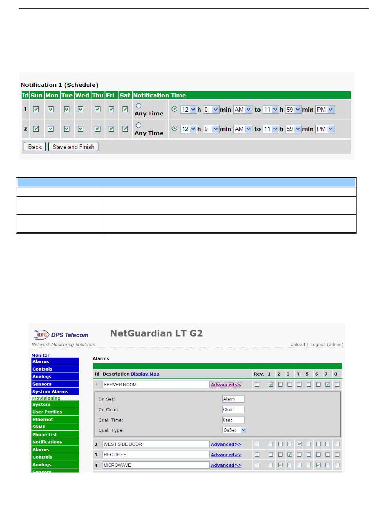
Task: Select Any Time radio in schedule row 2
Action: coord(138,125)
